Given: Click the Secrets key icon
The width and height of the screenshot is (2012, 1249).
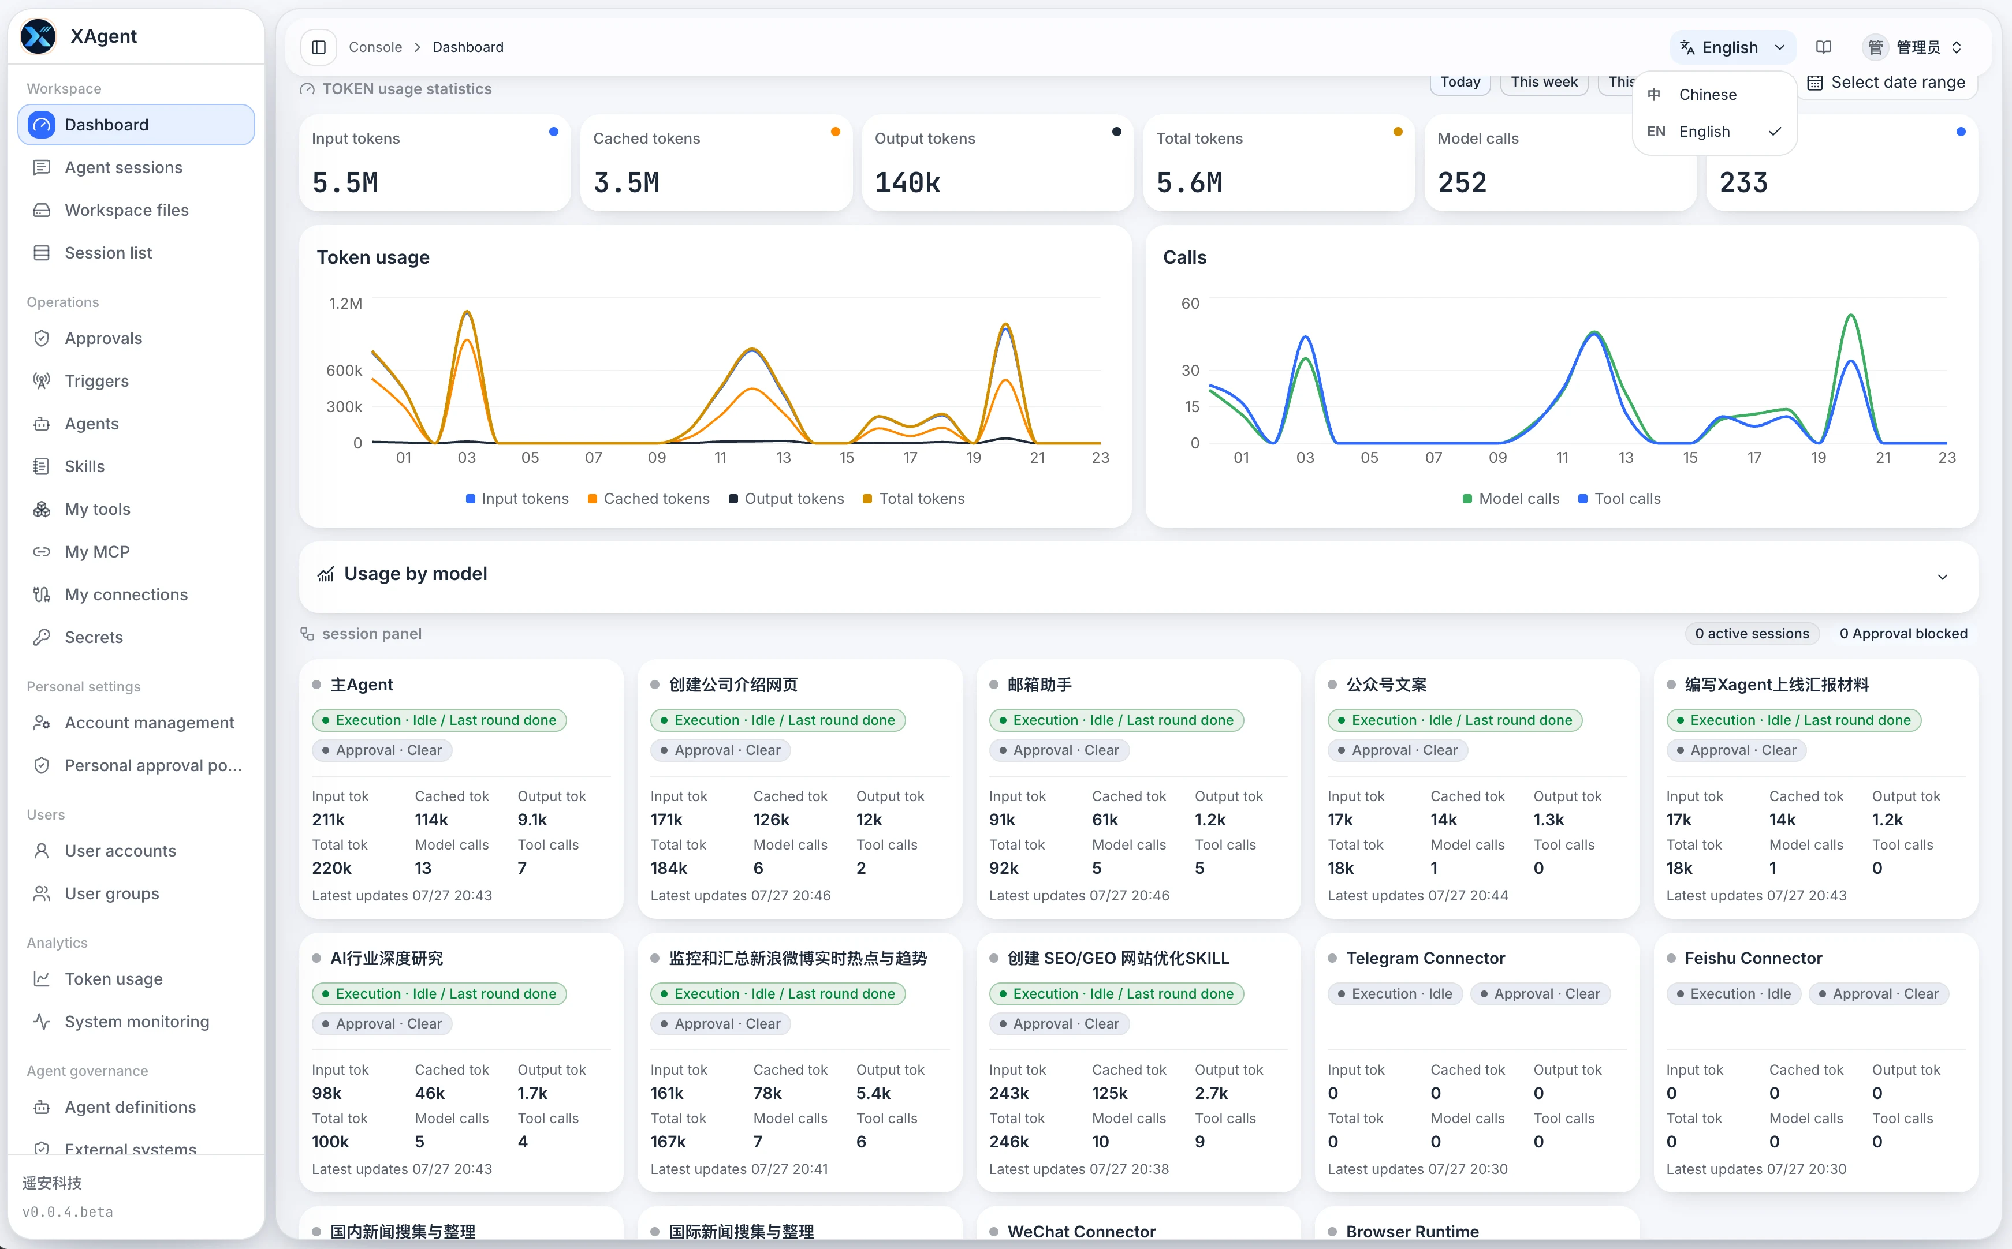Looking at the screenshot, I should tap(42, 637).
